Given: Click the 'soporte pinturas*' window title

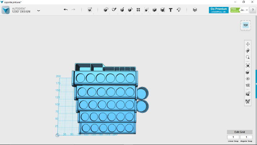Looking at the screenshot, I should click(13, 2).
